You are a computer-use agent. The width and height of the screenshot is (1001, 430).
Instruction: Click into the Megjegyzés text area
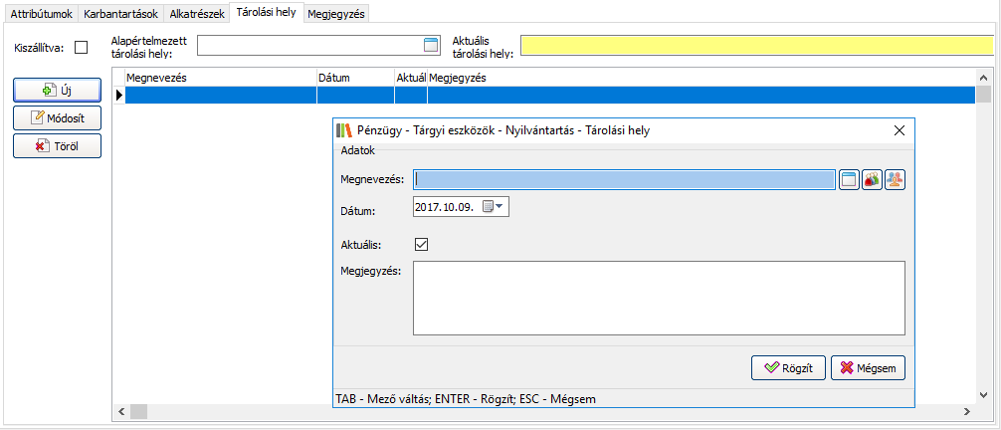point(658,298)
